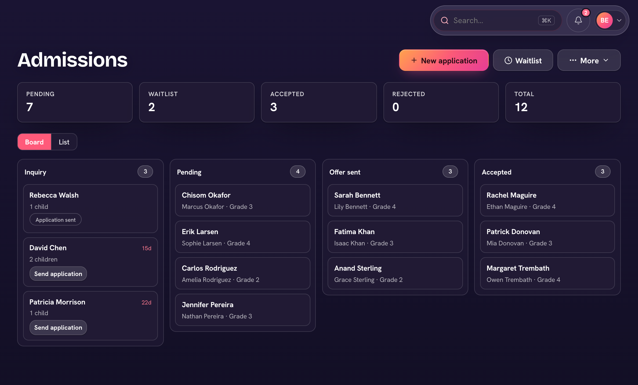Click the 15d age indicator on David Chen
Screen dimensions: 638x385
tap(147, 248)
